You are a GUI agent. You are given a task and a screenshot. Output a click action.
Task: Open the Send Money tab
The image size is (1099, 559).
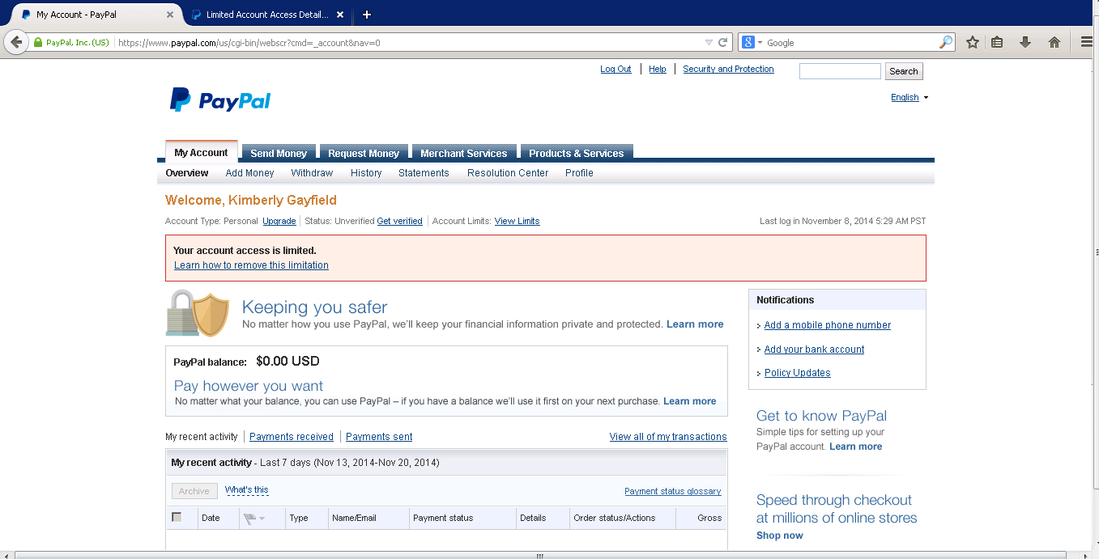(279, 153)
